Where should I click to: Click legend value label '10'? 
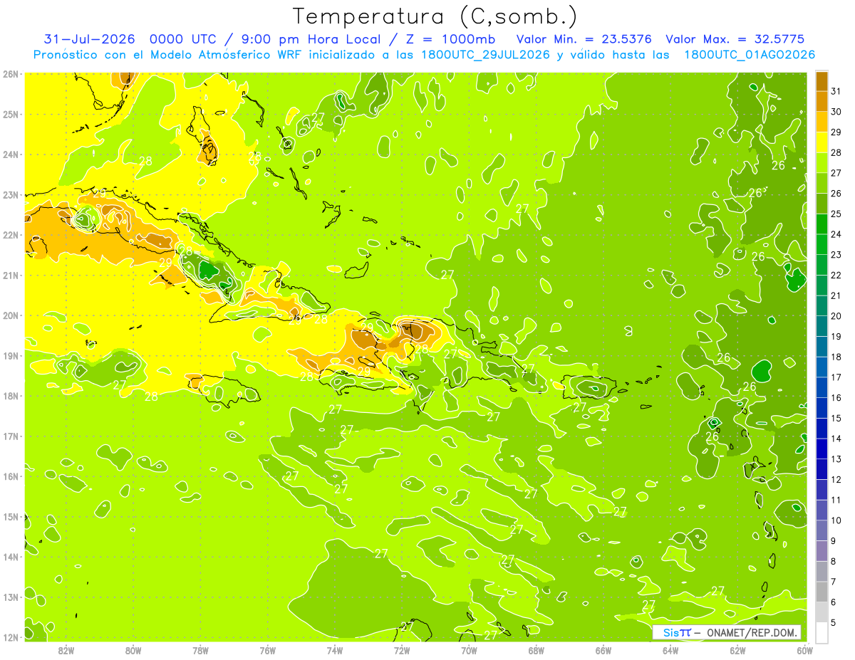(x=836, y=520)
